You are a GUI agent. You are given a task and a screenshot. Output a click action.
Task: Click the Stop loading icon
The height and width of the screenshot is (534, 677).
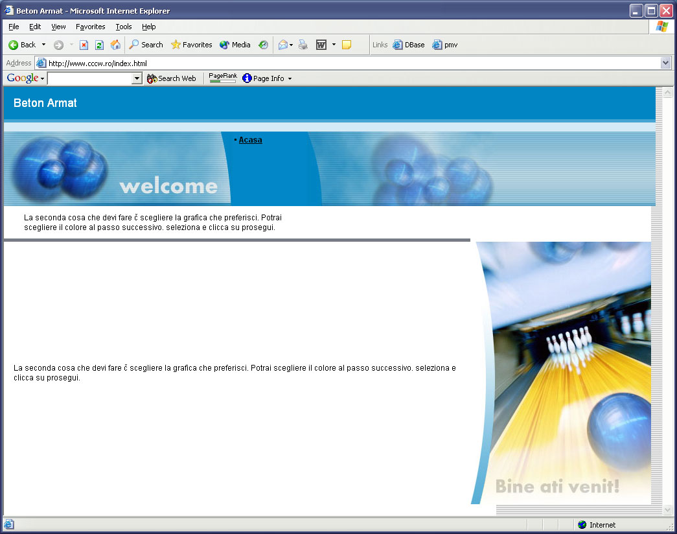(84, 45)
